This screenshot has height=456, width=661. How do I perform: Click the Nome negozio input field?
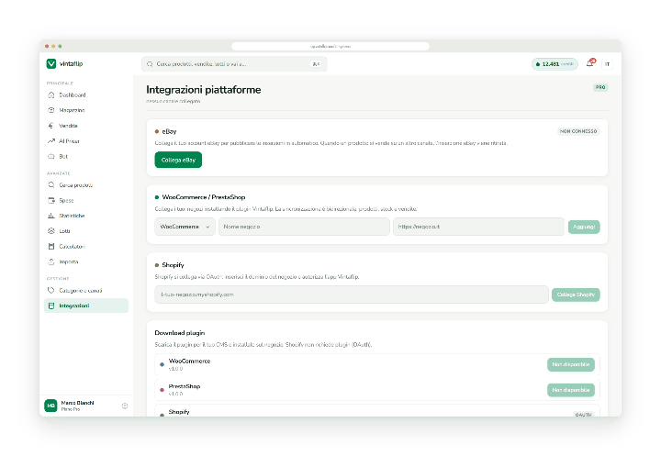304,227
